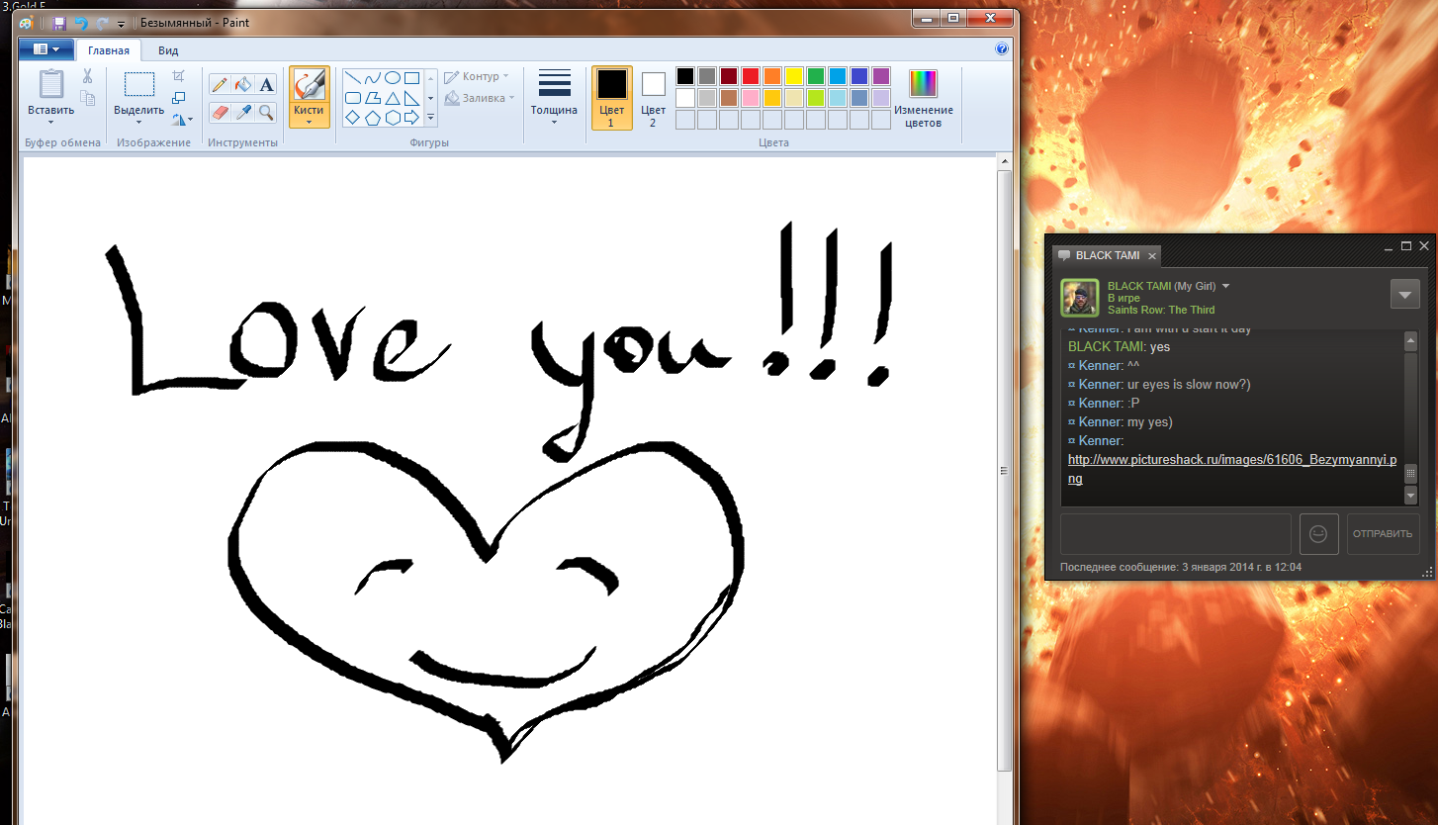Image resolution: width=1438 pixels, height=825 pixels.
Task: Pick the green color swatch
Action: point(816,76)
